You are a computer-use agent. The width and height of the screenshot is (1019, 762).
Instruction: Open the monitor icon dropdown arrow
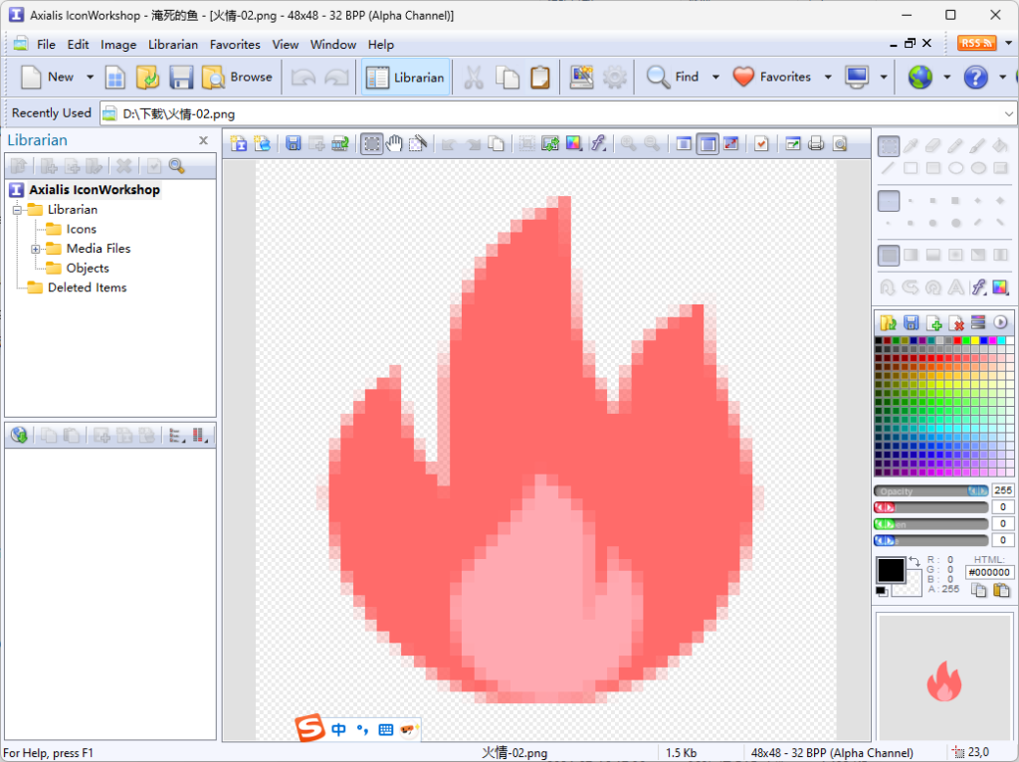click(884, 78)
